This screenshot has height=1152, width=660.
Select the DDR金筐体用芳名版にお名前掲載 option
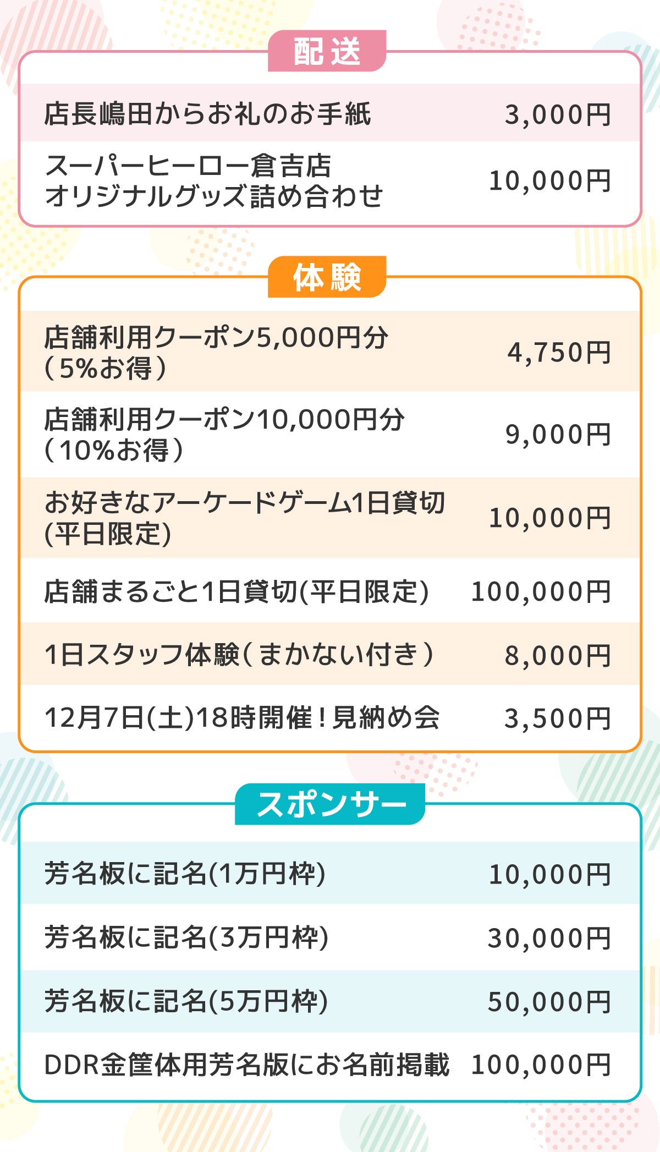[x=246, y=1065]
